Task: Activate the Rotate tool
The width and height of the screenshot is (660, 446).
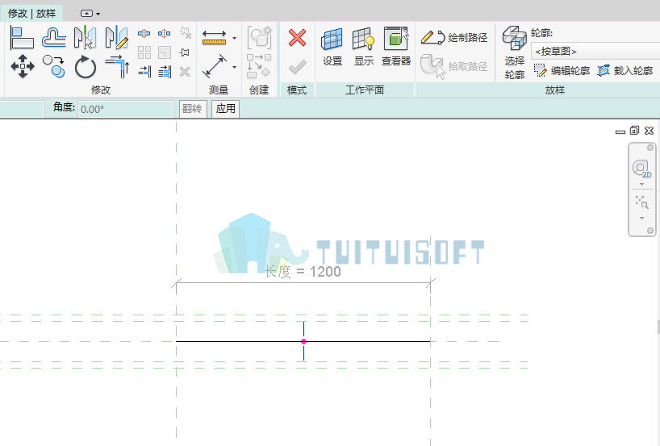Action: [x=85, y=66]
